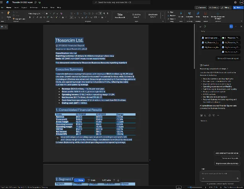Click the font color button
The image size is (244, 189).
63,17
